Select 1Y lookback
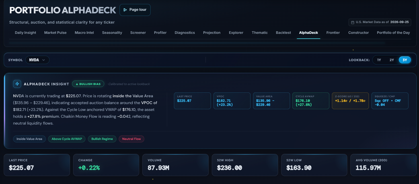419x184 pixels. 379,60
